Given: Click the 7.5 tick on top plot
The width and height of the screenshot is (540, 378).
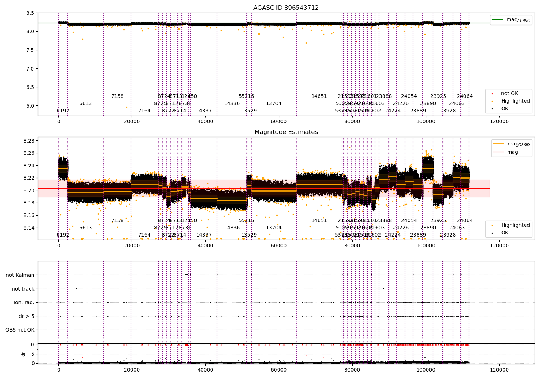Looking at the screenshot, I should 31,50.
